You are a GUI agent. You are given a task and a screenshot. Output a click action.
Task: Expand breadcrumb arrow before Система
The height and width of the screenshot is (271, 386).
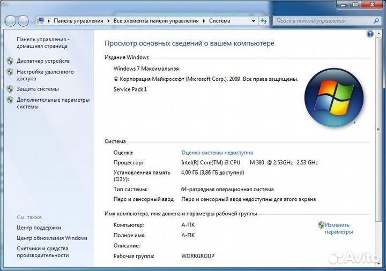(204, 21)
